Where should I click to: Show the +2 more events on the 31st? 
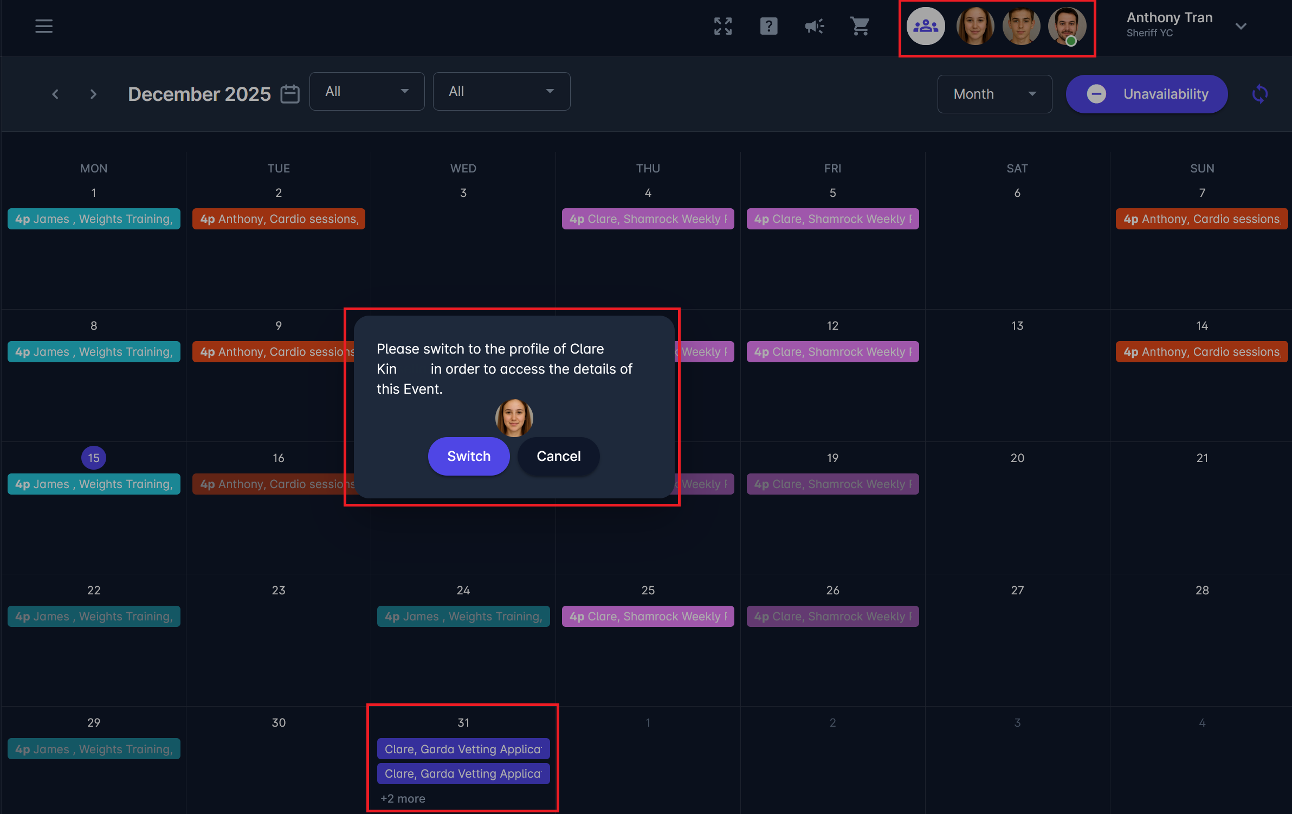[x=403, y=798]
